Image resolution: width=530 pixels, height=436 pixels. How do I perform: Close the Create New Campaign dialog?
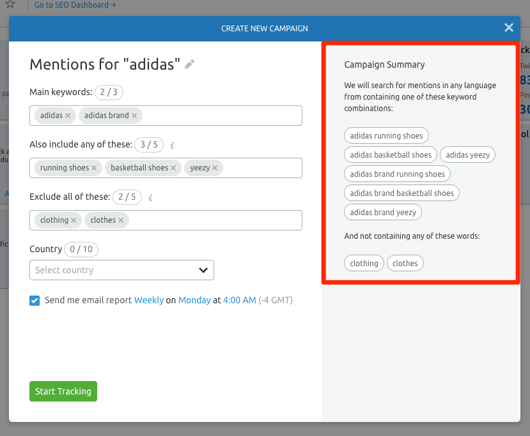pos(509,27)
